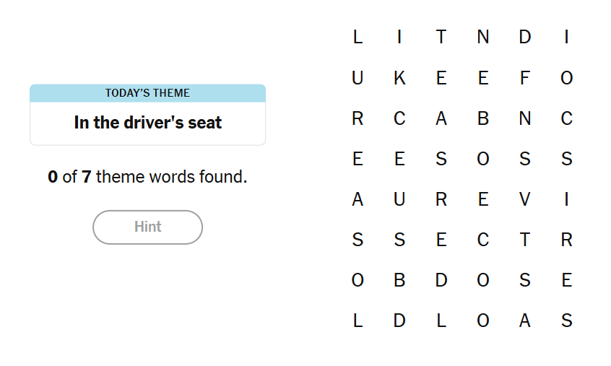
Task: Tap the letter V in the grid
Action: pyautogui.click(x=525, y=200)
